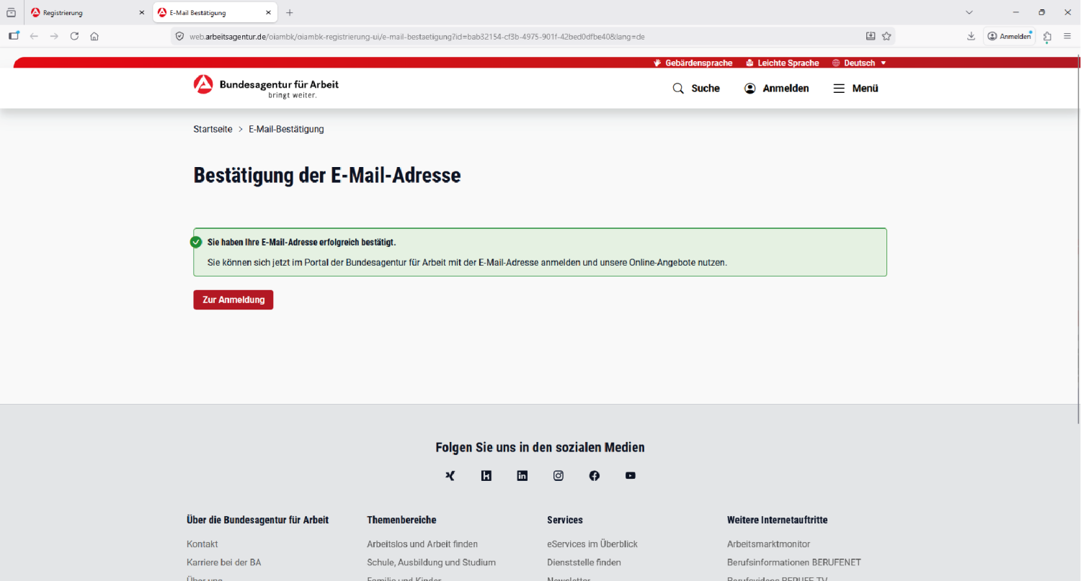1081x581 pixels.
Task: Click the Leichte Sprache icon
Action: (751, 63)
